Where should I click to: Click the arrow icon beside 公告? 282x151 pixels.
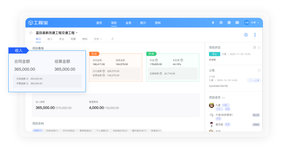click(259, 70)
